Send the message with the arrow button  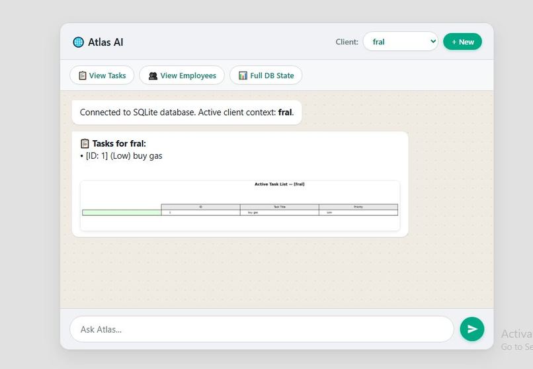pos(472,329)
